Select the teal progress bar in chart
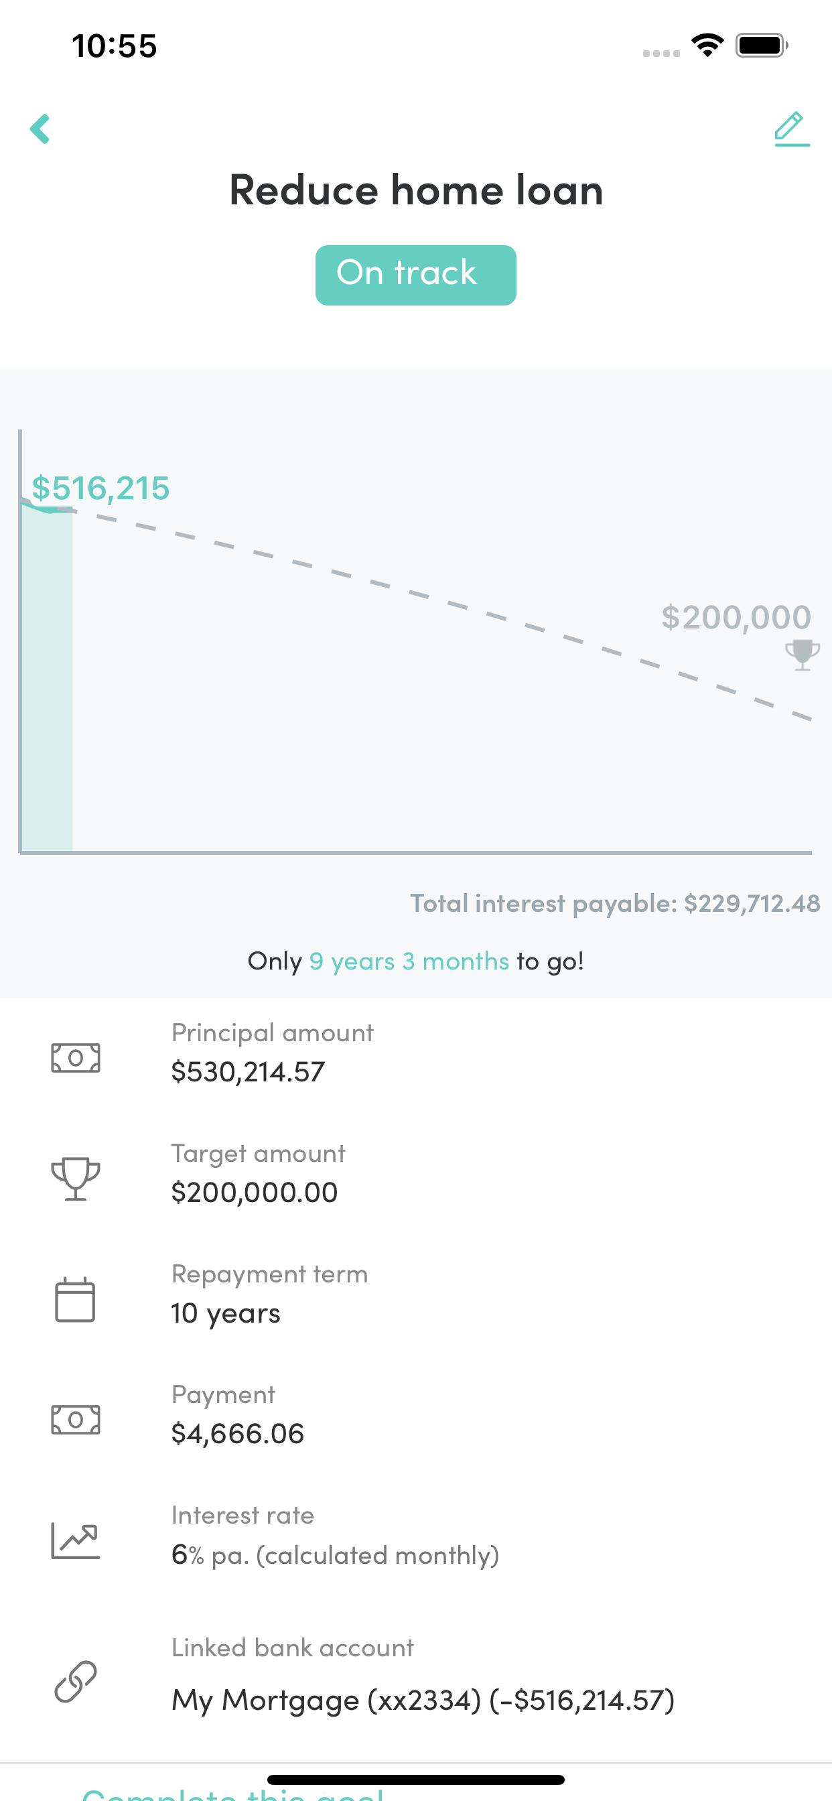This screenshot has height=1801, width=832. tap(47, 679)
